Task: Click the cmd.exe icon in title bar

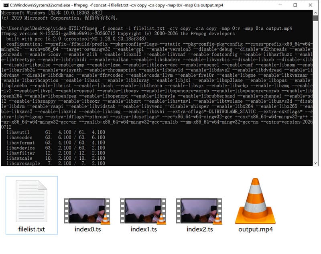Action: (6, 5)
